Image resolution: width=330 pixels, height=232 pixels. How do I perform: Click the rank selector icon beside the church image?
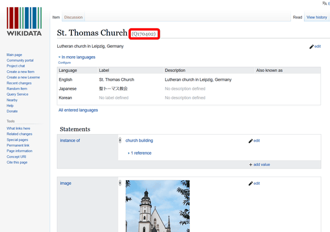(120, 183)
